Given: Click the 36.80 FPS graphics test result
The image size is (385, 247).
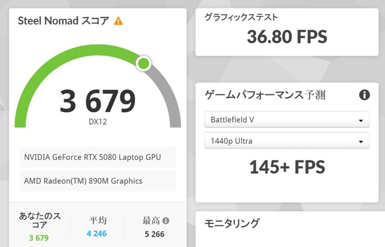Looking at the screenshot, I should (287, 37).
